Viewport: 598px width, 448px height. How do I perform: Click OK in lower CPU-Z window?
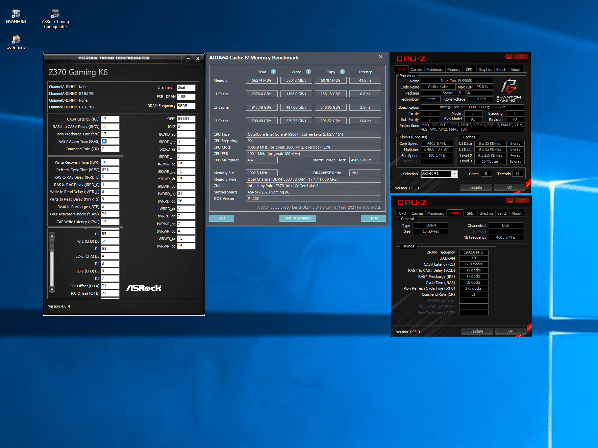(x=510, y=331)
